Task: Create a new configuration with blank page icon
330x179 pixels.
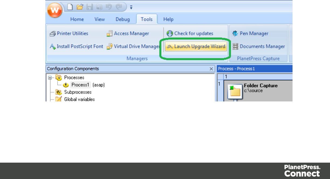Action: [x=70, y=7]
